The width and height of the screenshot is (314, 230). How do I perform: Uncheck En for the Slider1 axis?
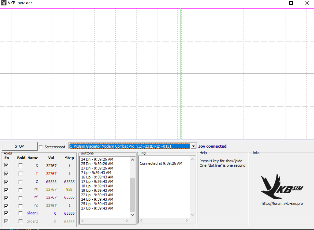tap(6, 213)
